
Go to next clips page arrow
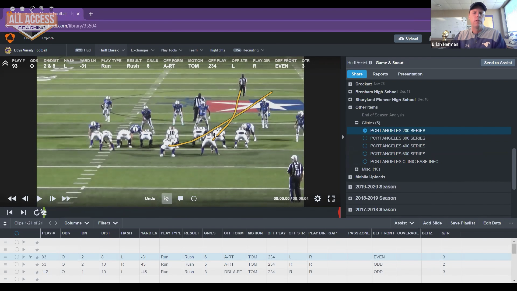click(56, 223)
